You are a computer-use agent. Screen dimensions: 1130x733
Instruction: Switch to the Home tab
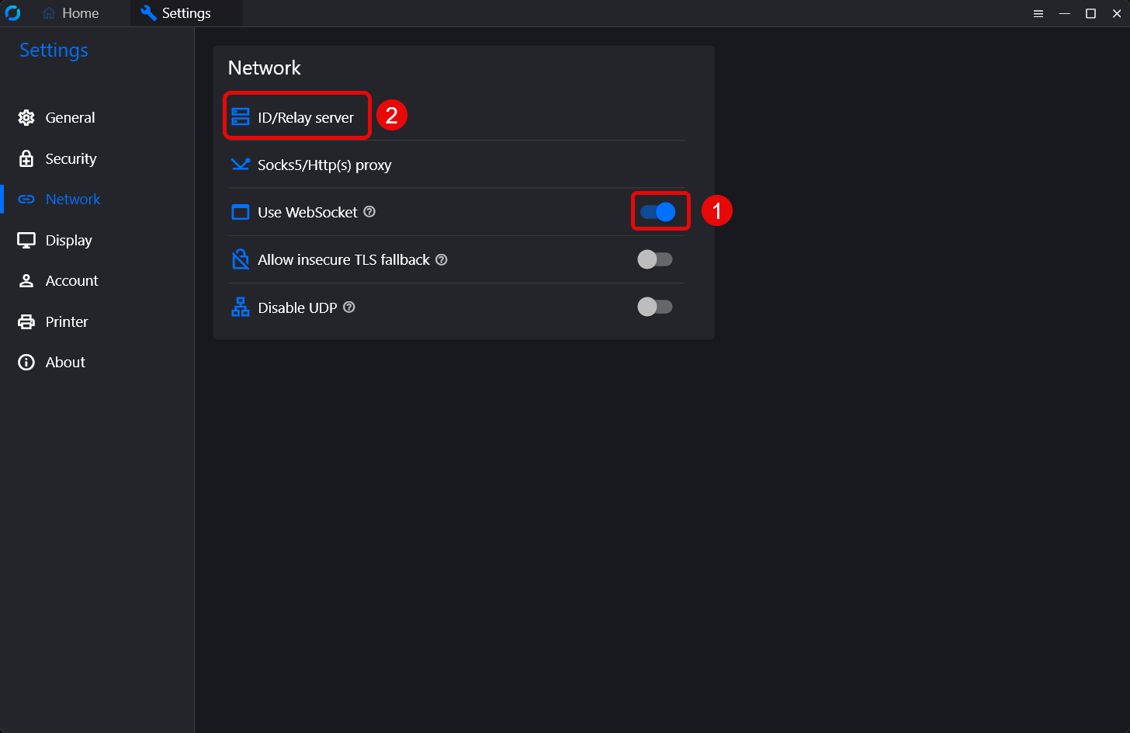click(71, 13)
